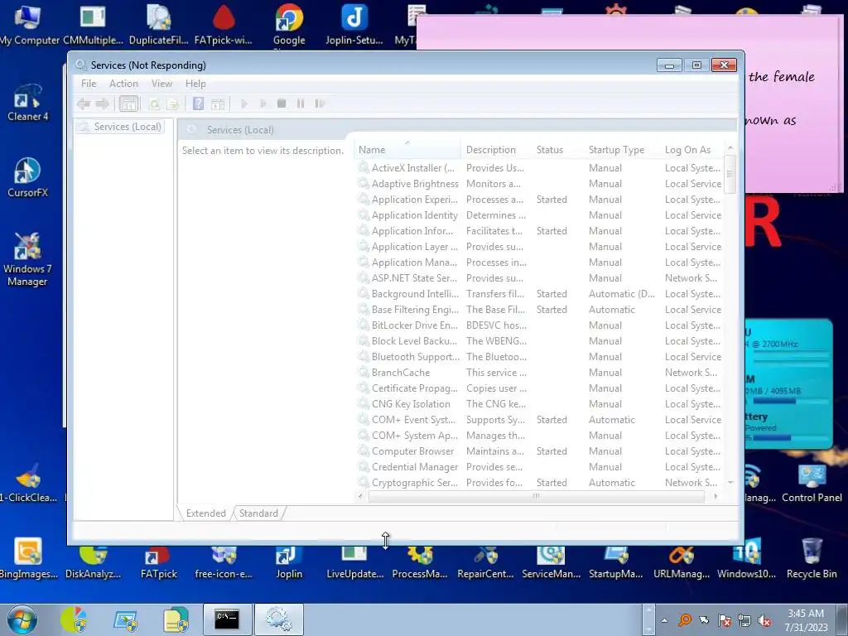
Task: Open the Command Prompt taskbar button
Action: 227,619
